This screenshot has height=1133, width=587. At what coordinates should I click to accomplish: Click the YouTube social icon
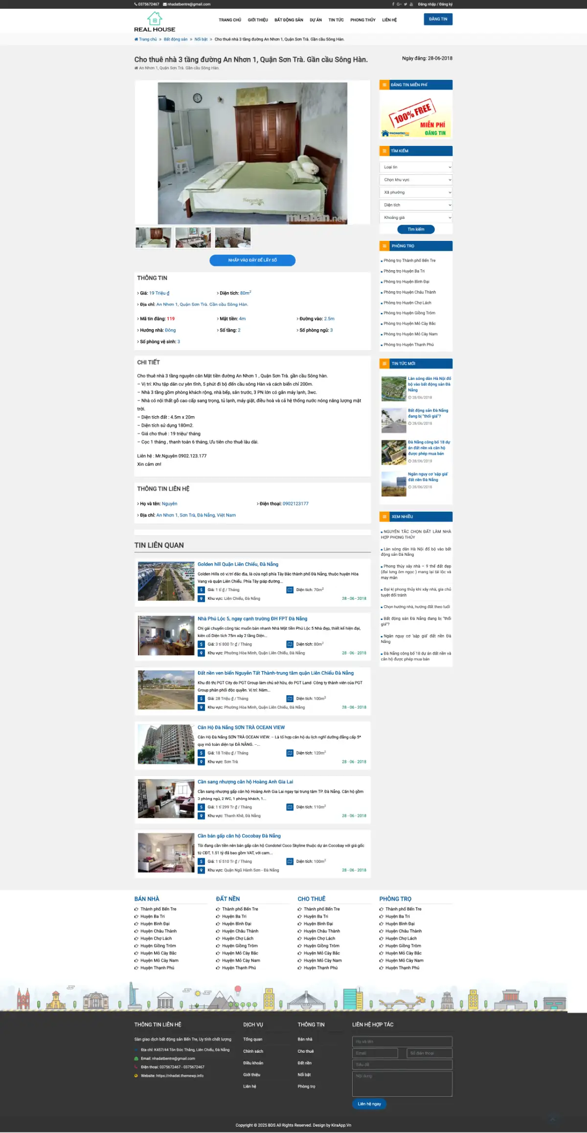[x=411, y=4]
